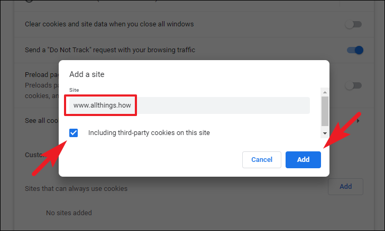Click the third-party cookies checkbox label text
The width and height of the screenshot is (385, 231).
click(149, 133)
